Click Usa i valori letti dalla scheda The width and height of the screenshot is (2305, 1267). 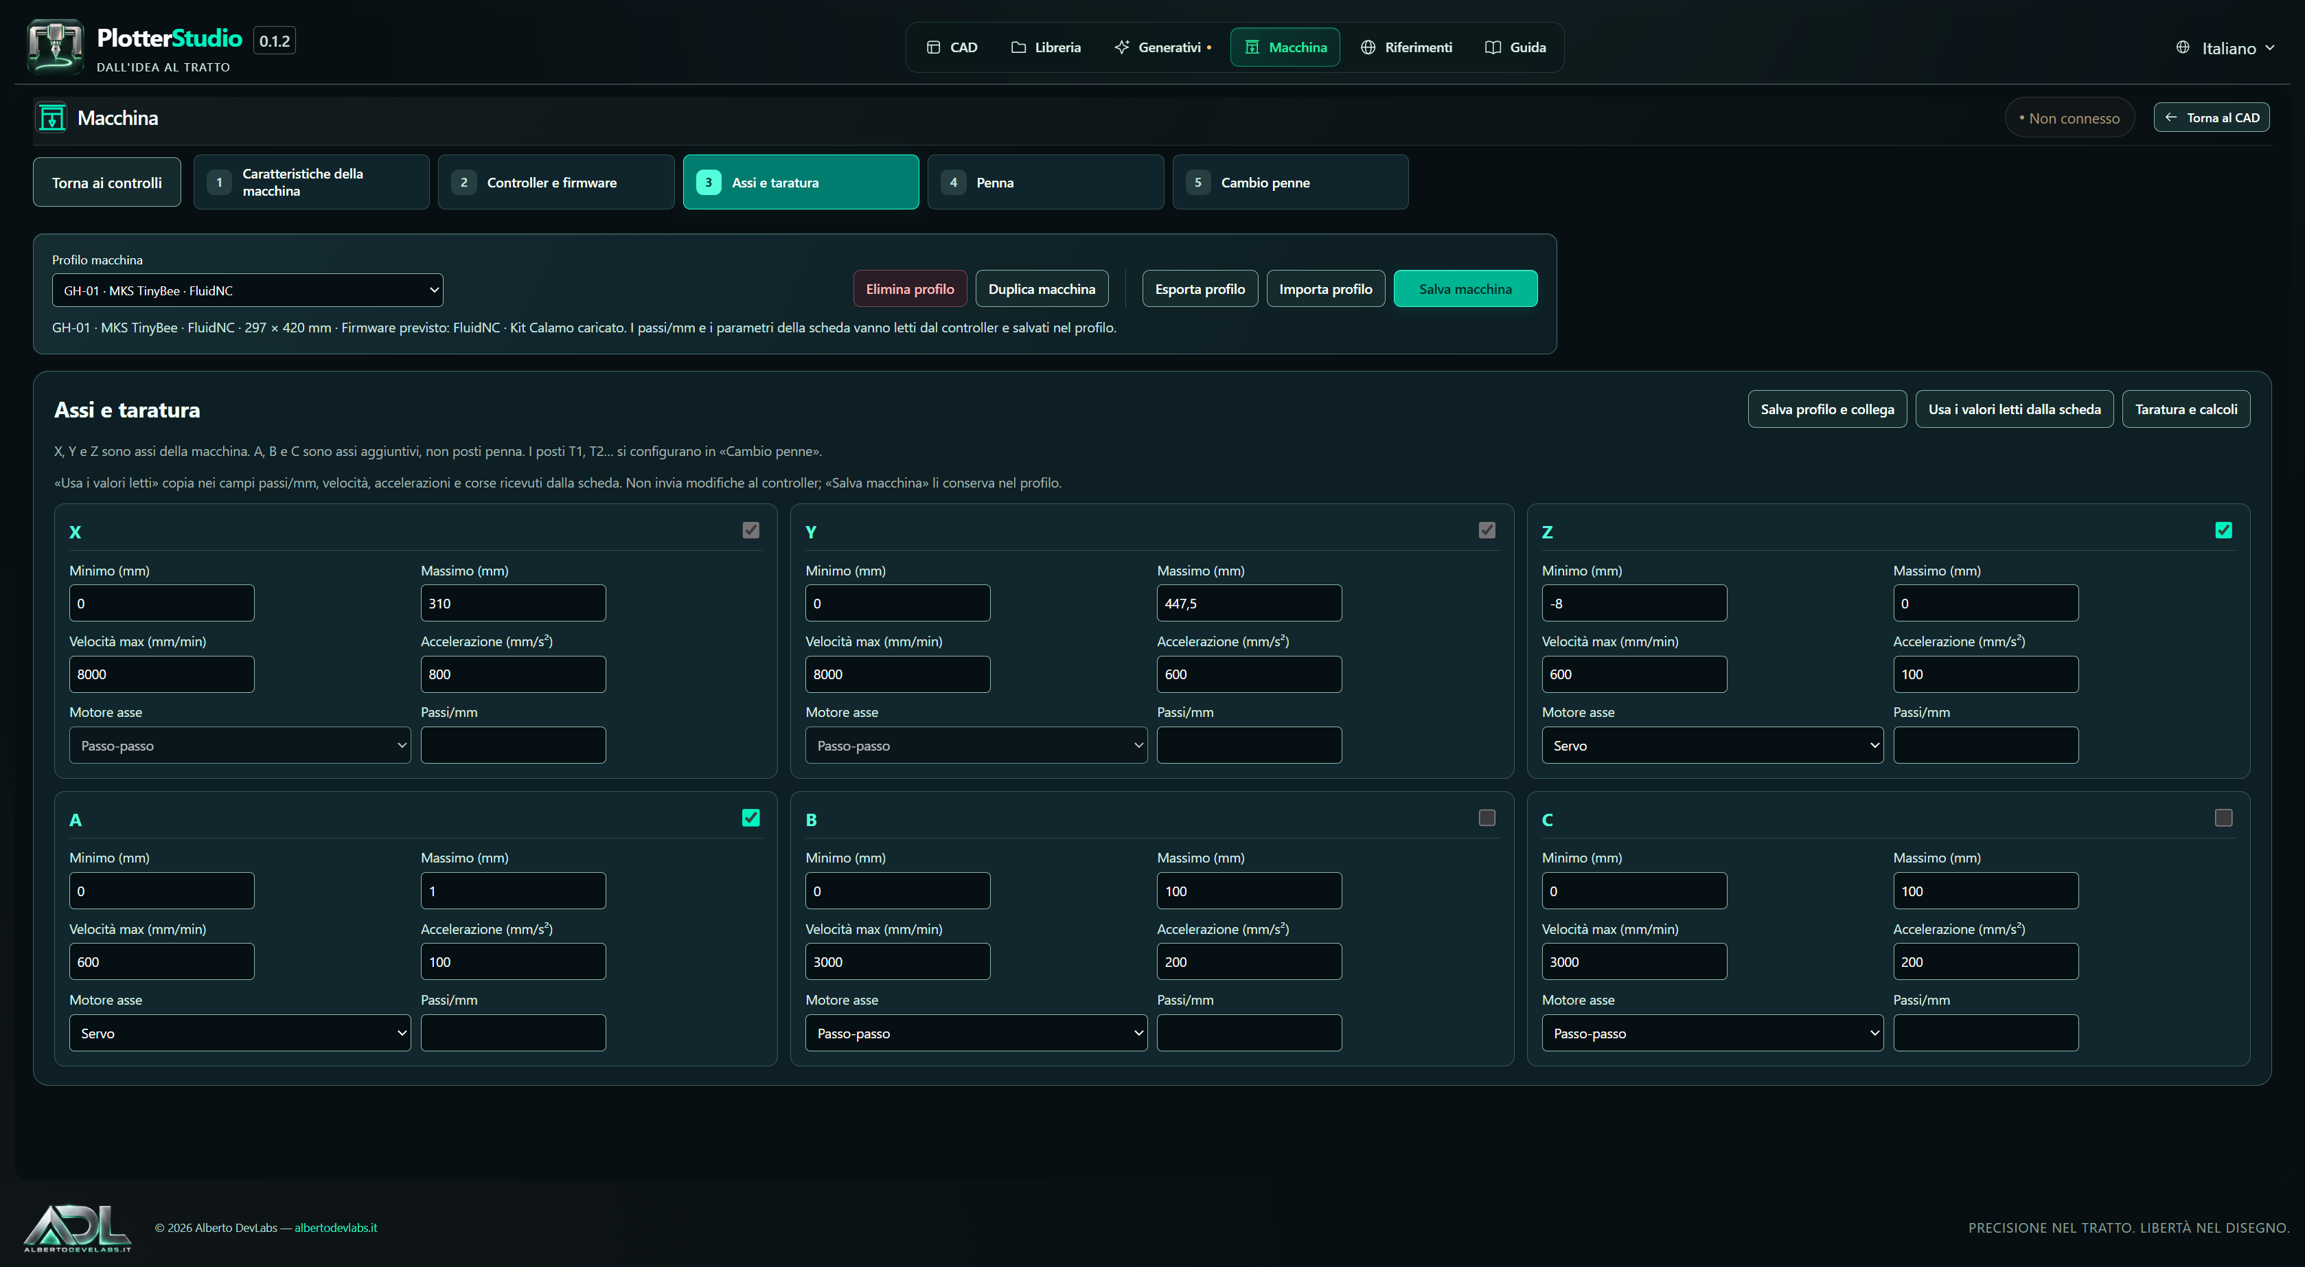pos(2014,409)
